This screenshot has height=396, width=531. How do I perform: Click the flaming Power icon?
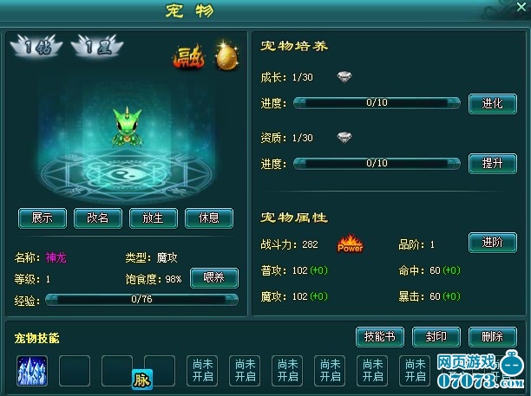(x=351, y=243)
